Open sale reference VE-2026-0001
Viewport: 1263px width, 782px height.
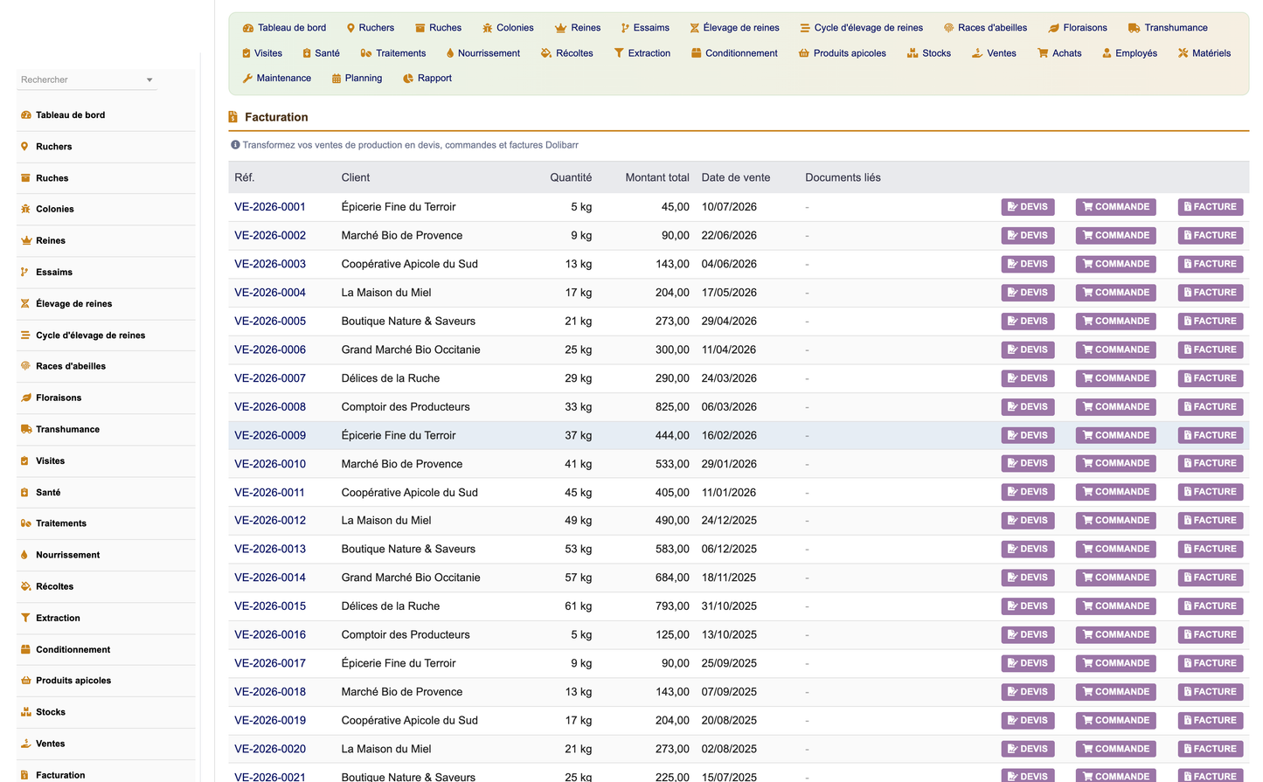click(x=270, y=207)
